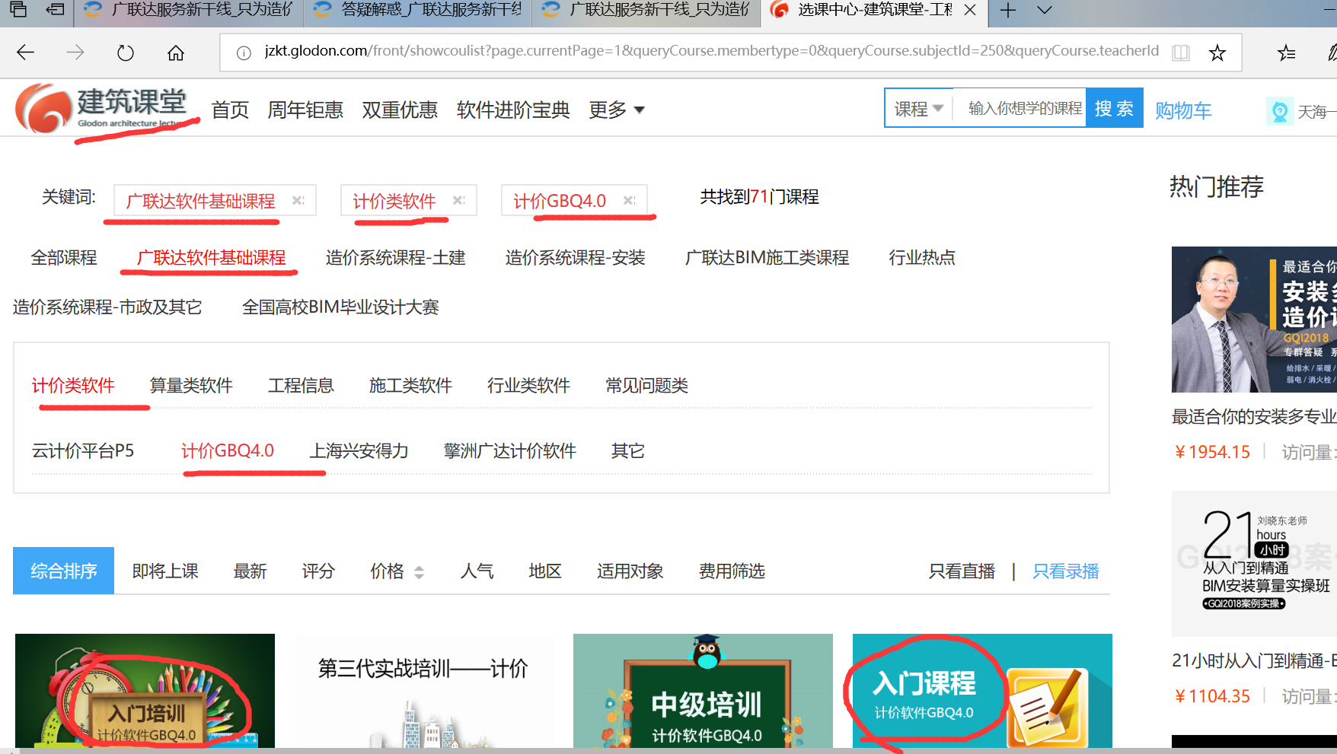This screenshot has height=754, width=1337.
Task: Close the 选课中心-建筑课堂 tab
Action: tap(970, 10)
